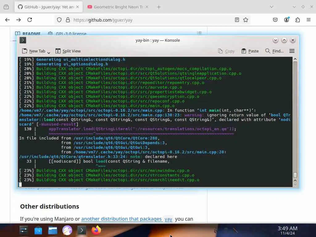316x237 pixels.
Task: Switch to the GitHub Jguer/yay tab
Action: [x=48, y=7]
